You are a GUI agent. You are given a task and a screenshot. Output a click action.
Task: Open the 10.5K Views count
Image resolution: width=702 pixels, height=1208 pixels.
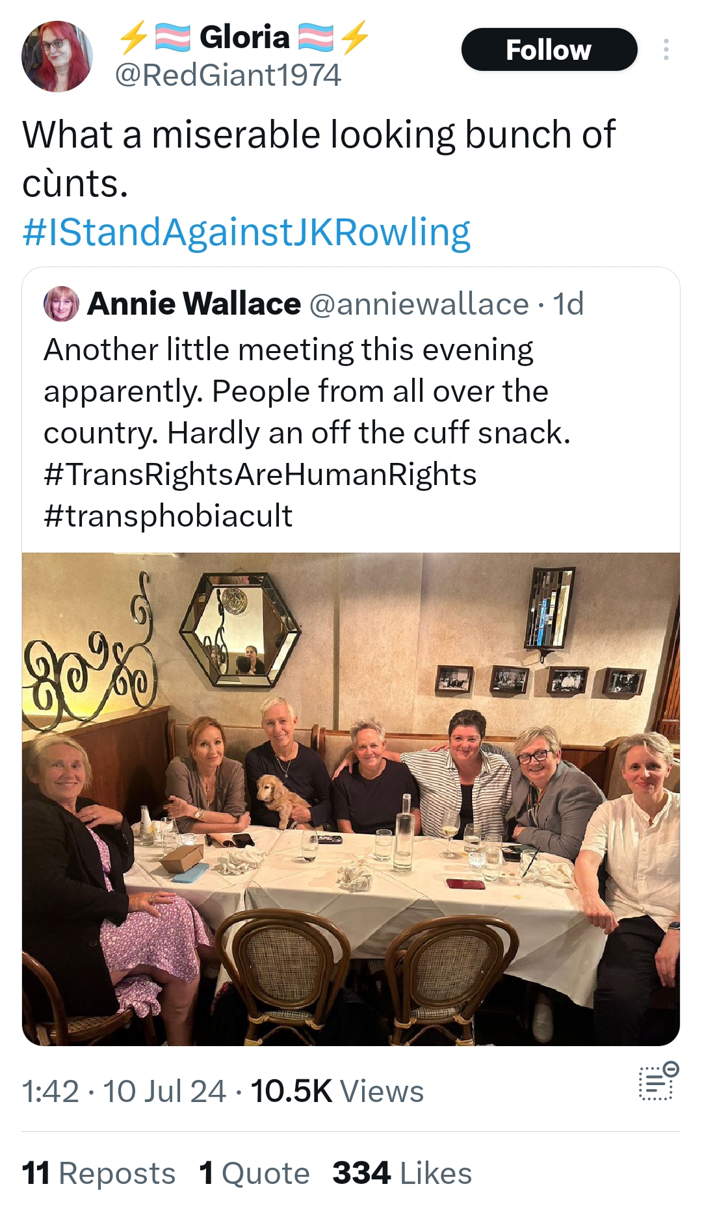click(337, 1091)
